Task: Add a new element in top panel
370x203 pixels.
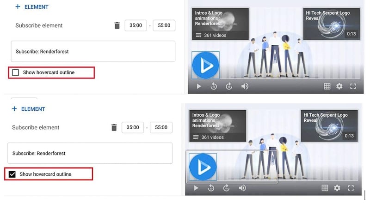Action: [x=31, y=7]
